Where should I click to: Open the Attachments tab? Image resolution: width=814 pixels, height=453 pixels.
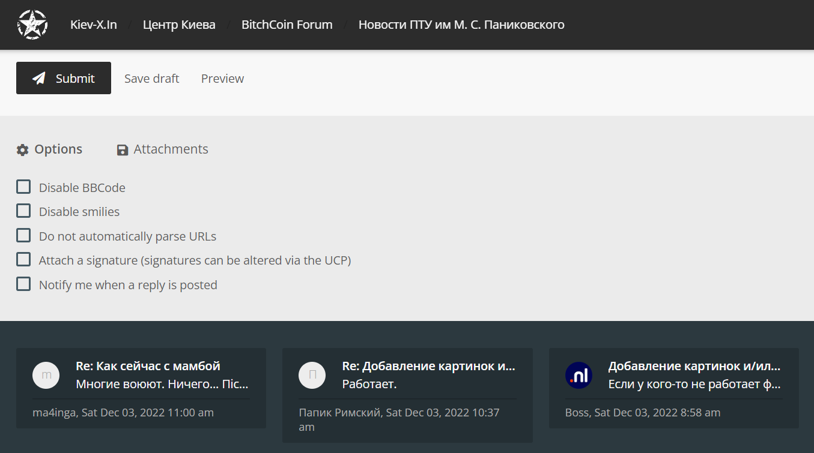171,149
